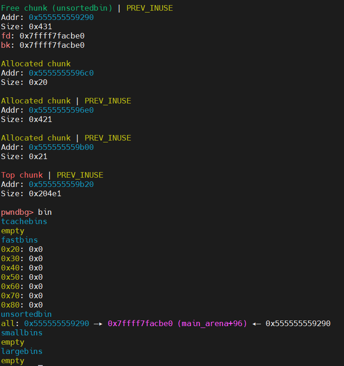
Task: Click the 0x80 fastbin entry
Action: (x=22, y=305)
